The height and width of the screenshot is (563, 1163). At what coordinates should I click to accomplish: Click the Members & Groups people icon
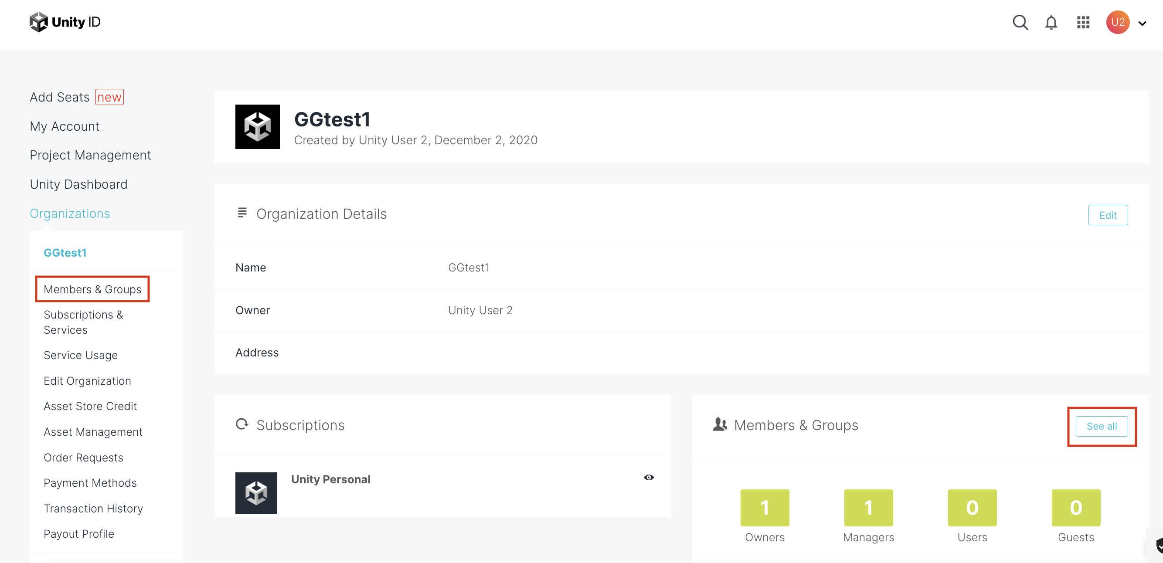[720, 424]
